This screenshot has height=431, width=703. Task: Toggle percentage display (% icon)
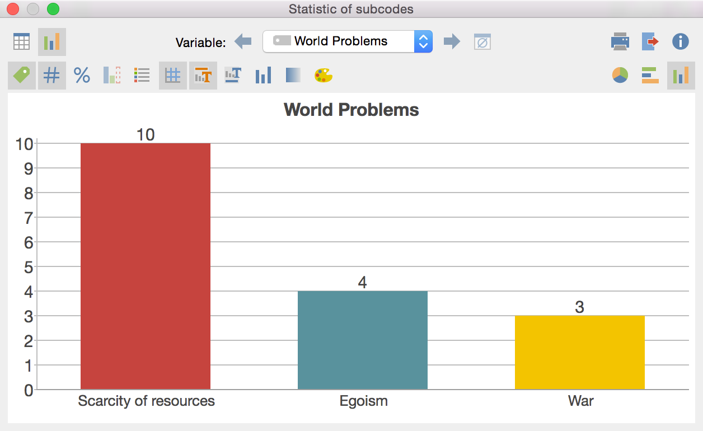[x=82, y=75]
